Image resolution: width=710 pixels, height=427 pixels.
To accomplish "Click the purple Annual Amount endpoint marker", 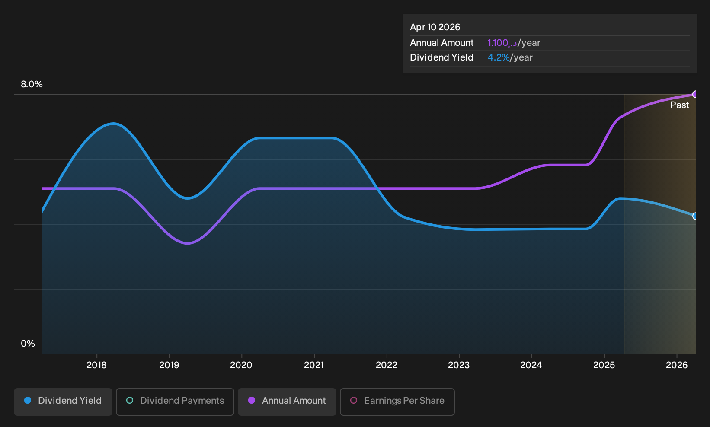I will pos(695,94).
